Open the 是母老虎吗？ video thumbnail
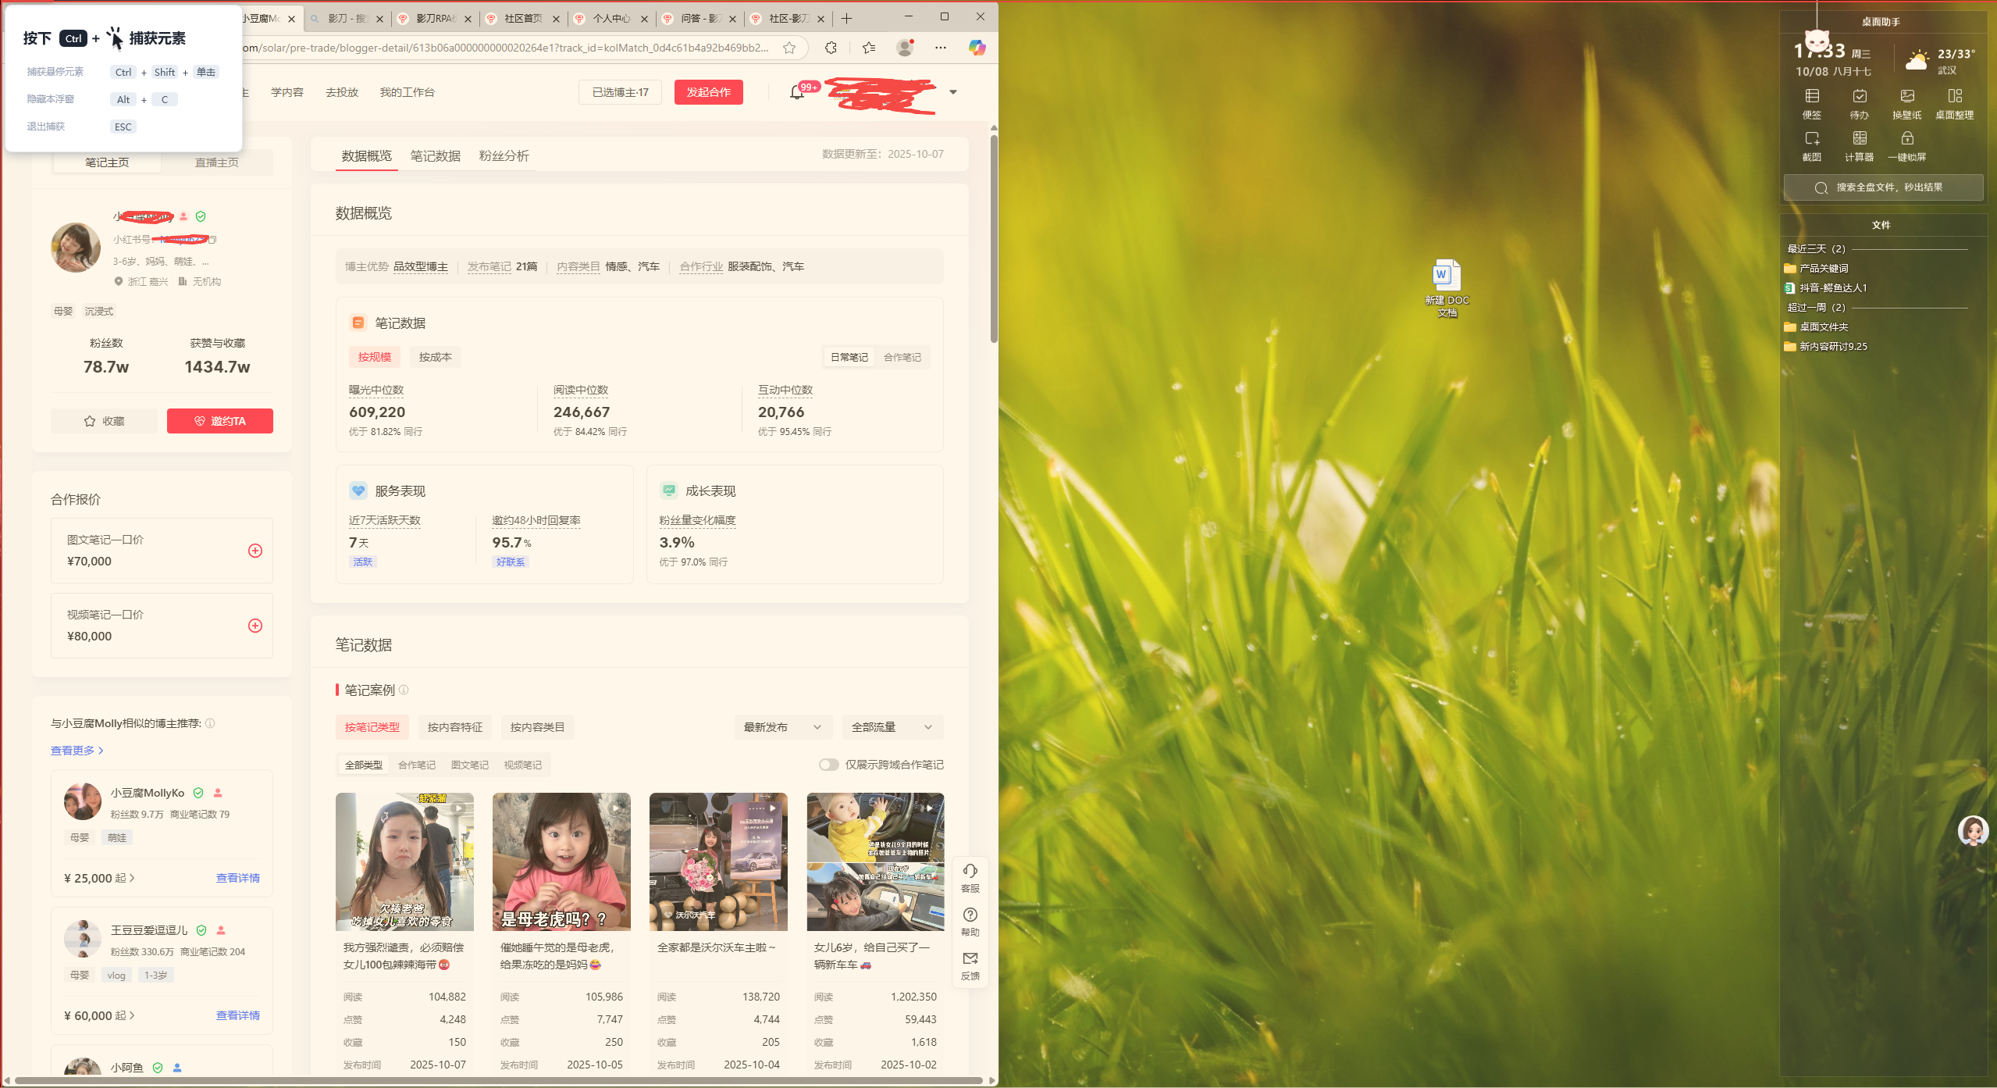Image resolution: width=1997 pixels, height=1088 pixels. 561,861
